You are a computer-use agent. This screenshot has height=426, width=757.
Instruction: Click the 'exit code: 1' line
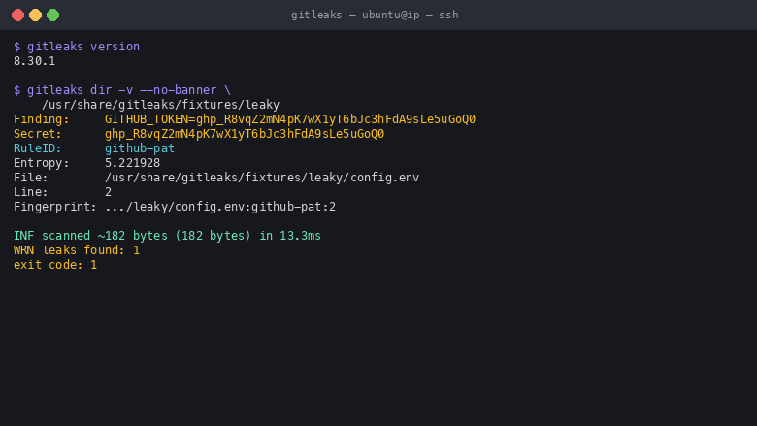(x=55, y=265)
